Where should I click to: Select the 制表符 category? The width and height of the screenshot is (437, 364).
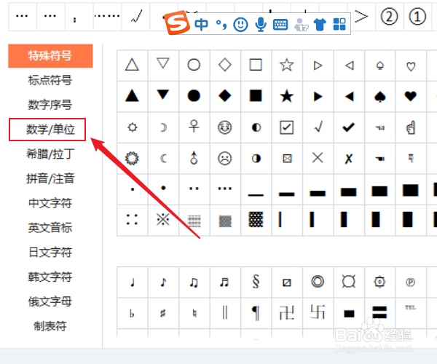coord(50,326)
